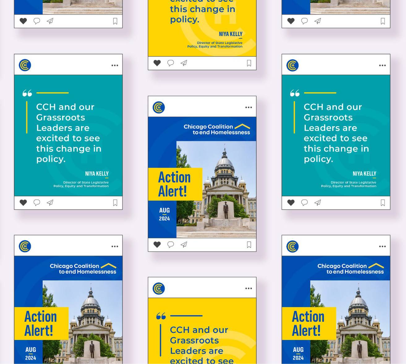Expand more options on center Action Alert post

click(x=249, y=108)
